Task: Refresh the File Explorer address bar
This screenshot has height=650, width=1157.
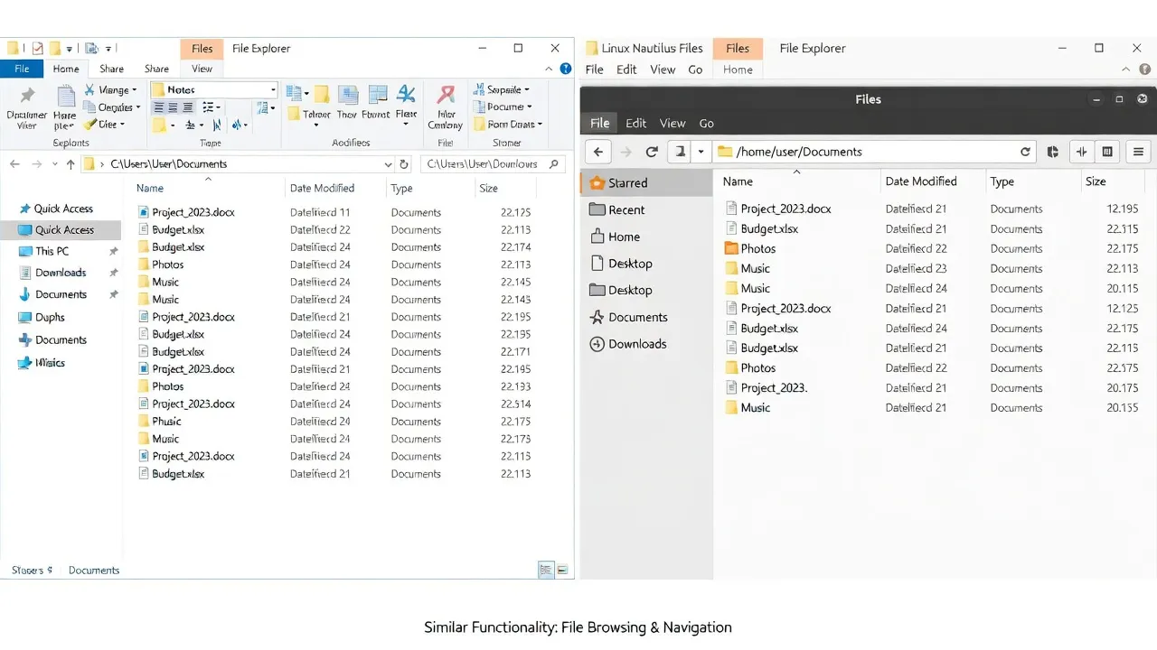Action: pos(404,164)
